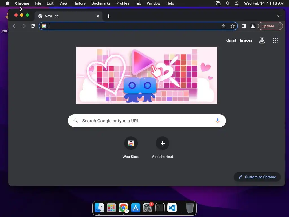The width and height of the screenshot is (289, 217).
Task: Open Visual Studio Code from the Dock
Action: pos(172,208)
